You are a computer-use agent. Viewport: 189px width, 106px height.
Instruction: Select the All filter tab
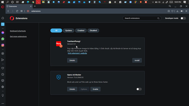[x=56, y=31]
